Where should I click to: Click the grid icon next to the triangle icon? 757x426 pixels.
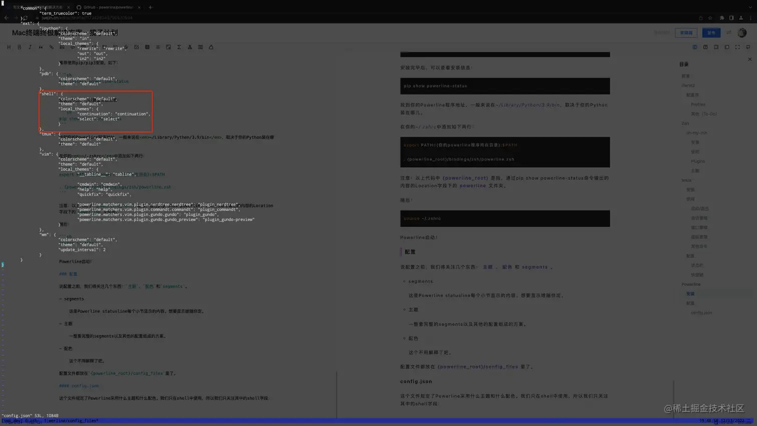point(200,47)
